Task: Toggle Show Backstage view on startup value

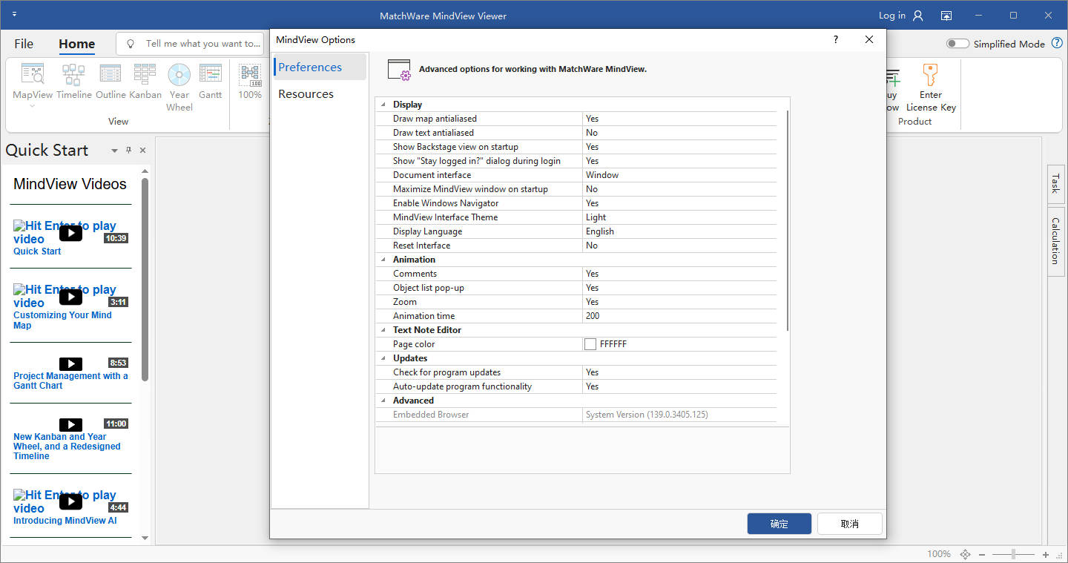Action: coord(679,147)
